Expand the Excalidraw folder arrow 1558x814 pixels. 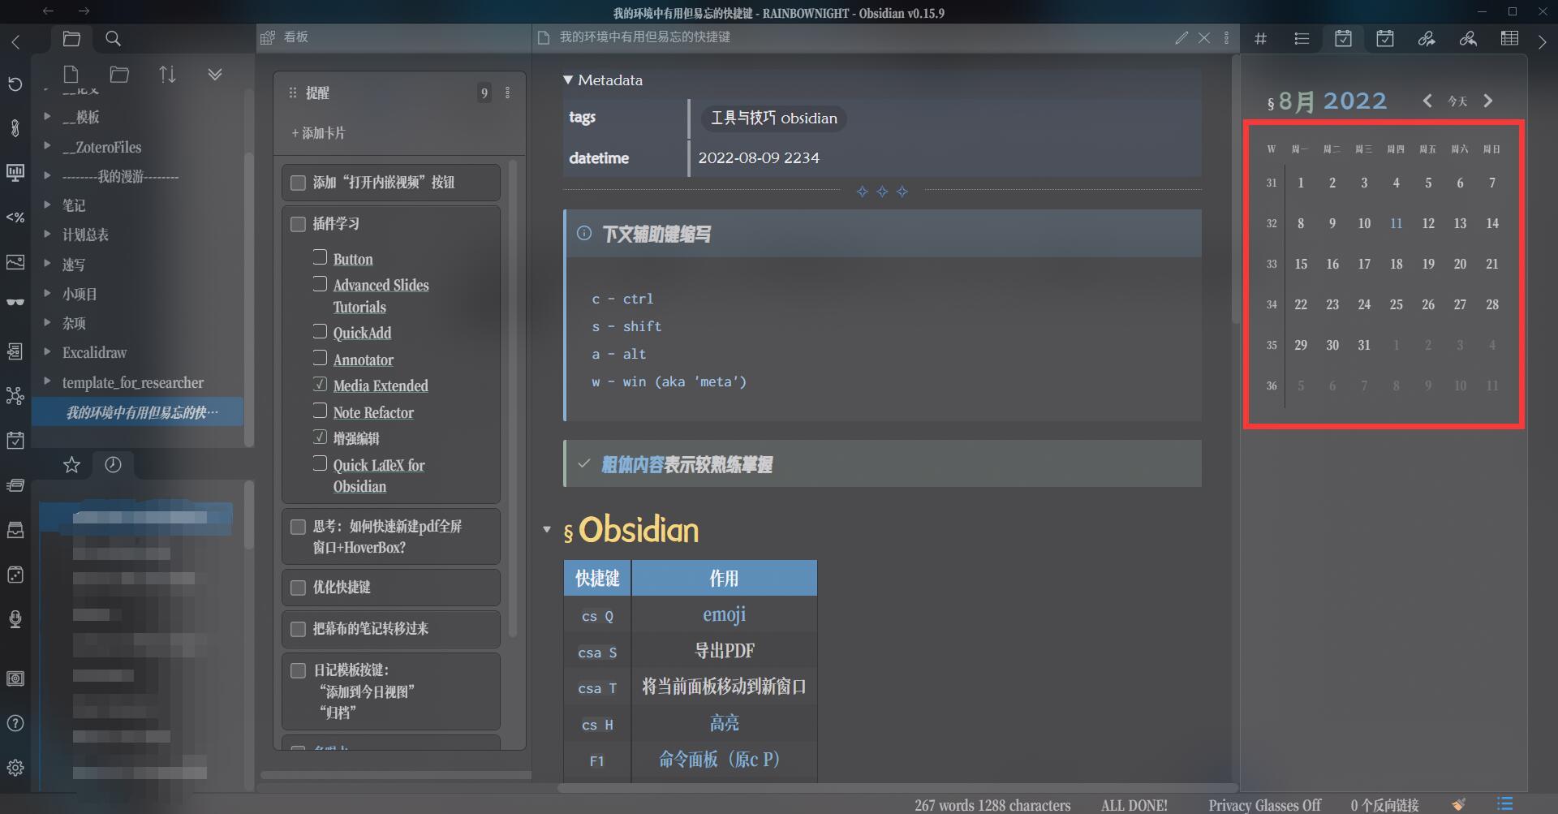pos(47,351)
